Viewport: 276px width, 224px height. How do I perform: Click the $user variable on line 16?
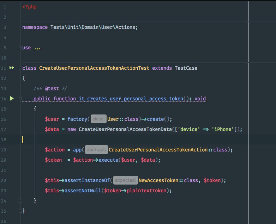pos(52,119)
